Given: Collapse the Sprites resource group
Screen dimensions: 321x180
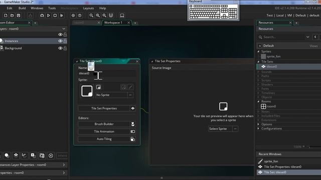Looking at the screenshot, I should coord(258,51).
